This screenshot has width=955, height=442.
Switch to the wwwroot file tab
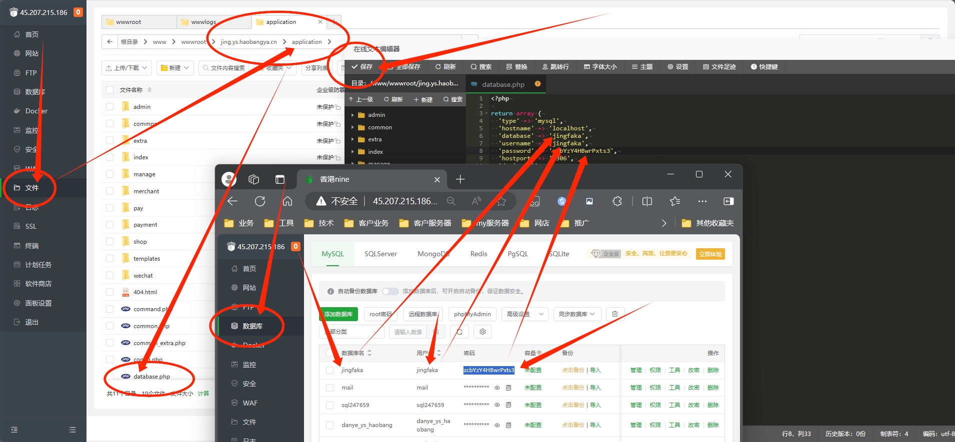[139, 22]
